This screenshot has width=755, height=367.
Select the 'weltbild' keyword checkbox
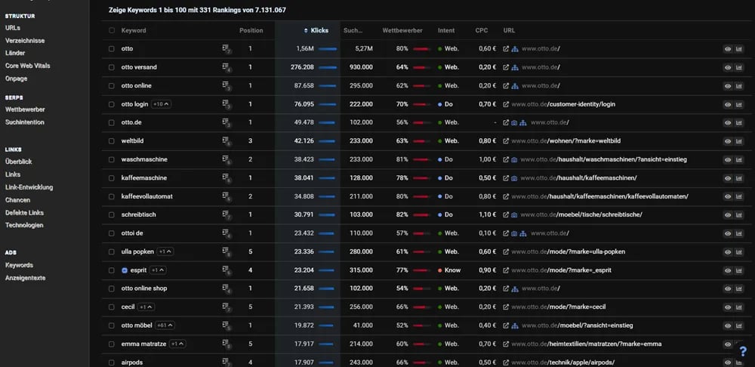pos(112,141)
